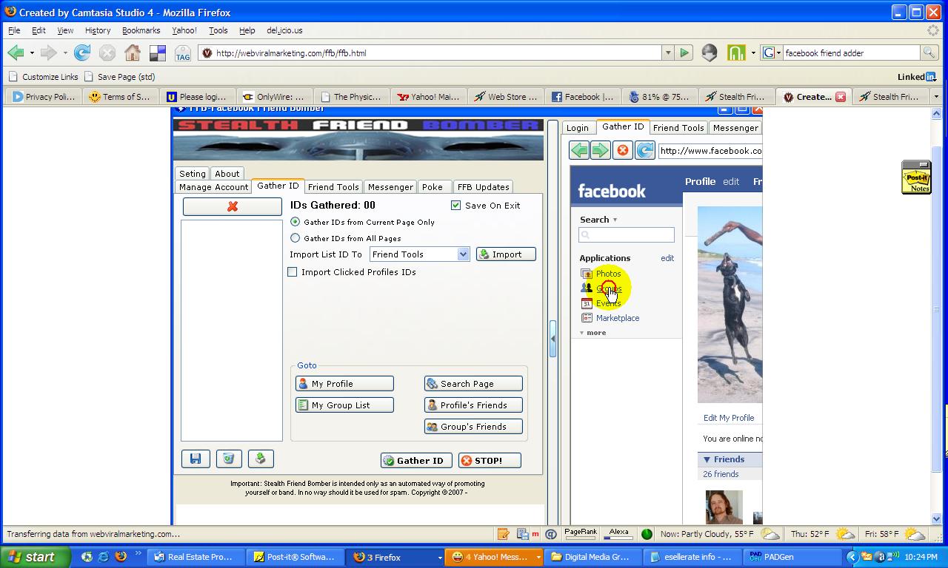Click the green import arrow icon below list

click(x=261, y=459)
